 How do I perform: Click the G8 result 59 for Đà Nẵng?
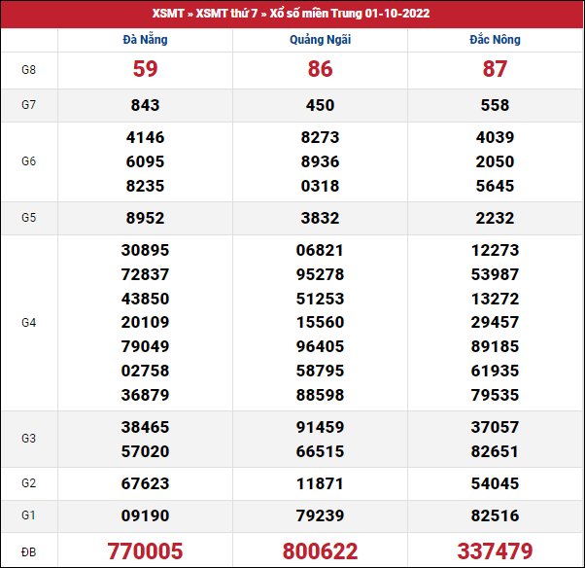coord(145,70)
